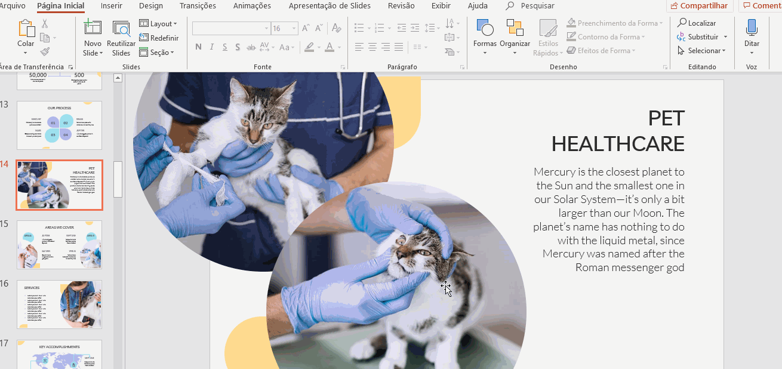Open the Desenho dialog launcher
Image resolution: width=782 pixels, height=369 pixels.
click(667, 67)
